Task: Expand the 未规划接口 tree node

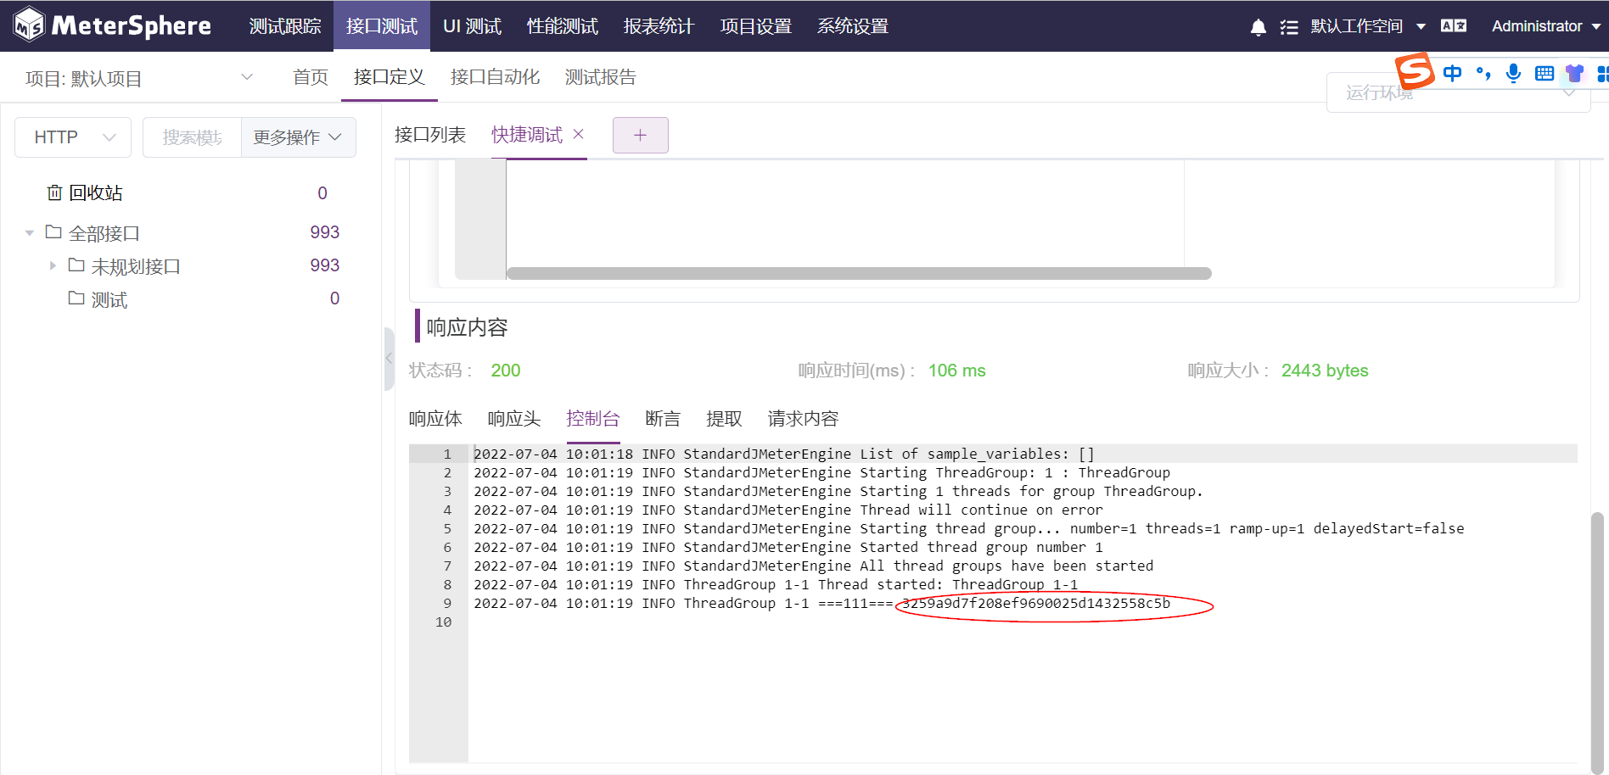Action: click(x=53, y=265)
